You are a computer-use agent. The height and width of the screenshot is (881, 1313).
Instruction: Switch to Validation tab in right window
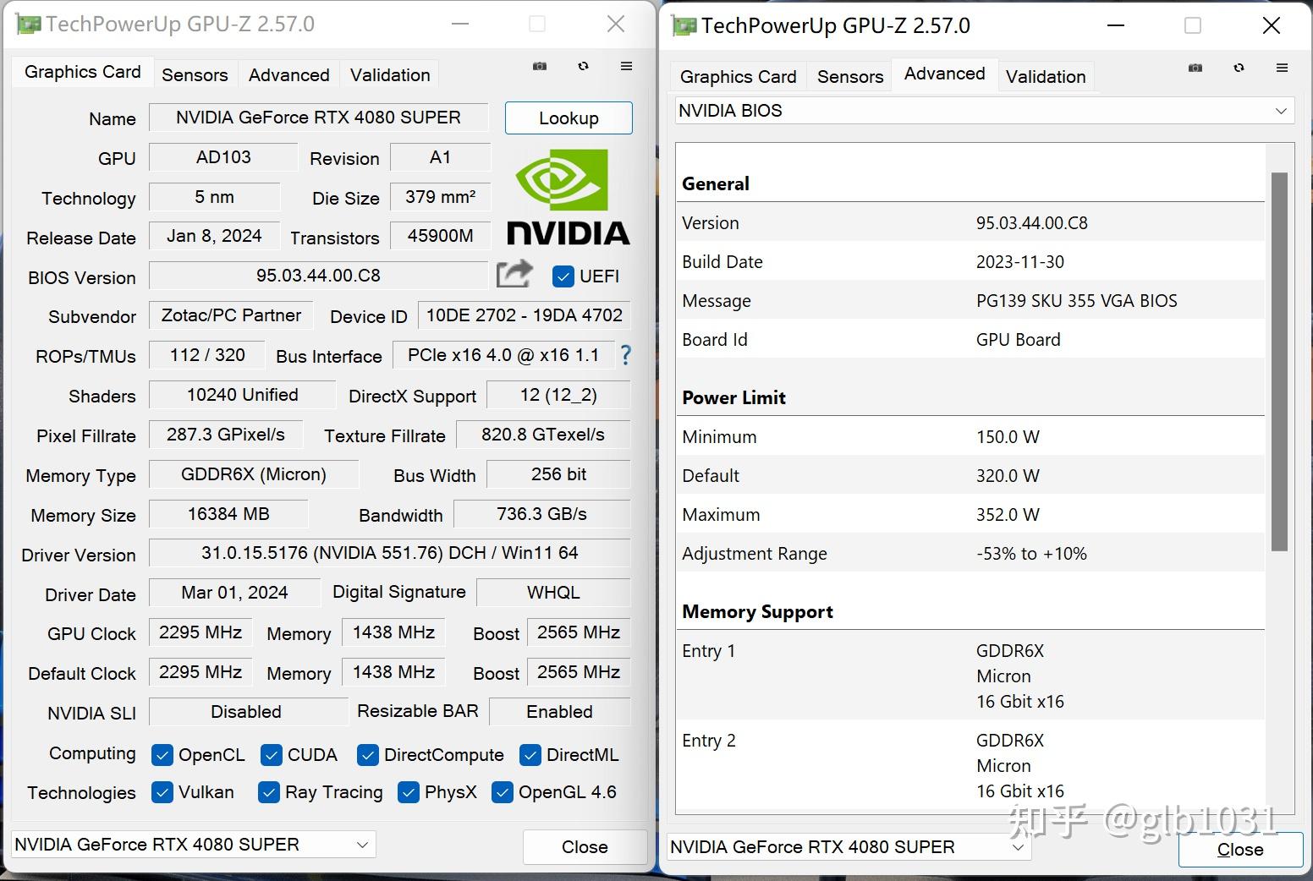click(1045, 77)
